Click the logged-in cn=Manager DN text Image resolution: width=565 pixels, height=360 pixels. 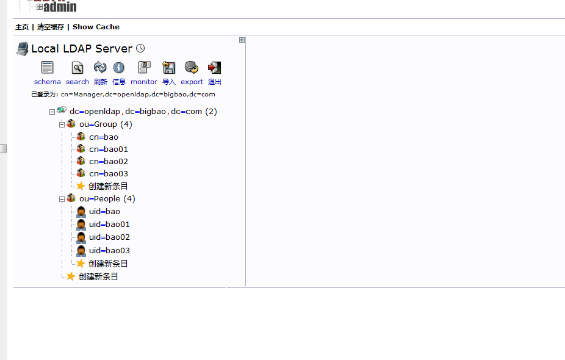(138, 95)
